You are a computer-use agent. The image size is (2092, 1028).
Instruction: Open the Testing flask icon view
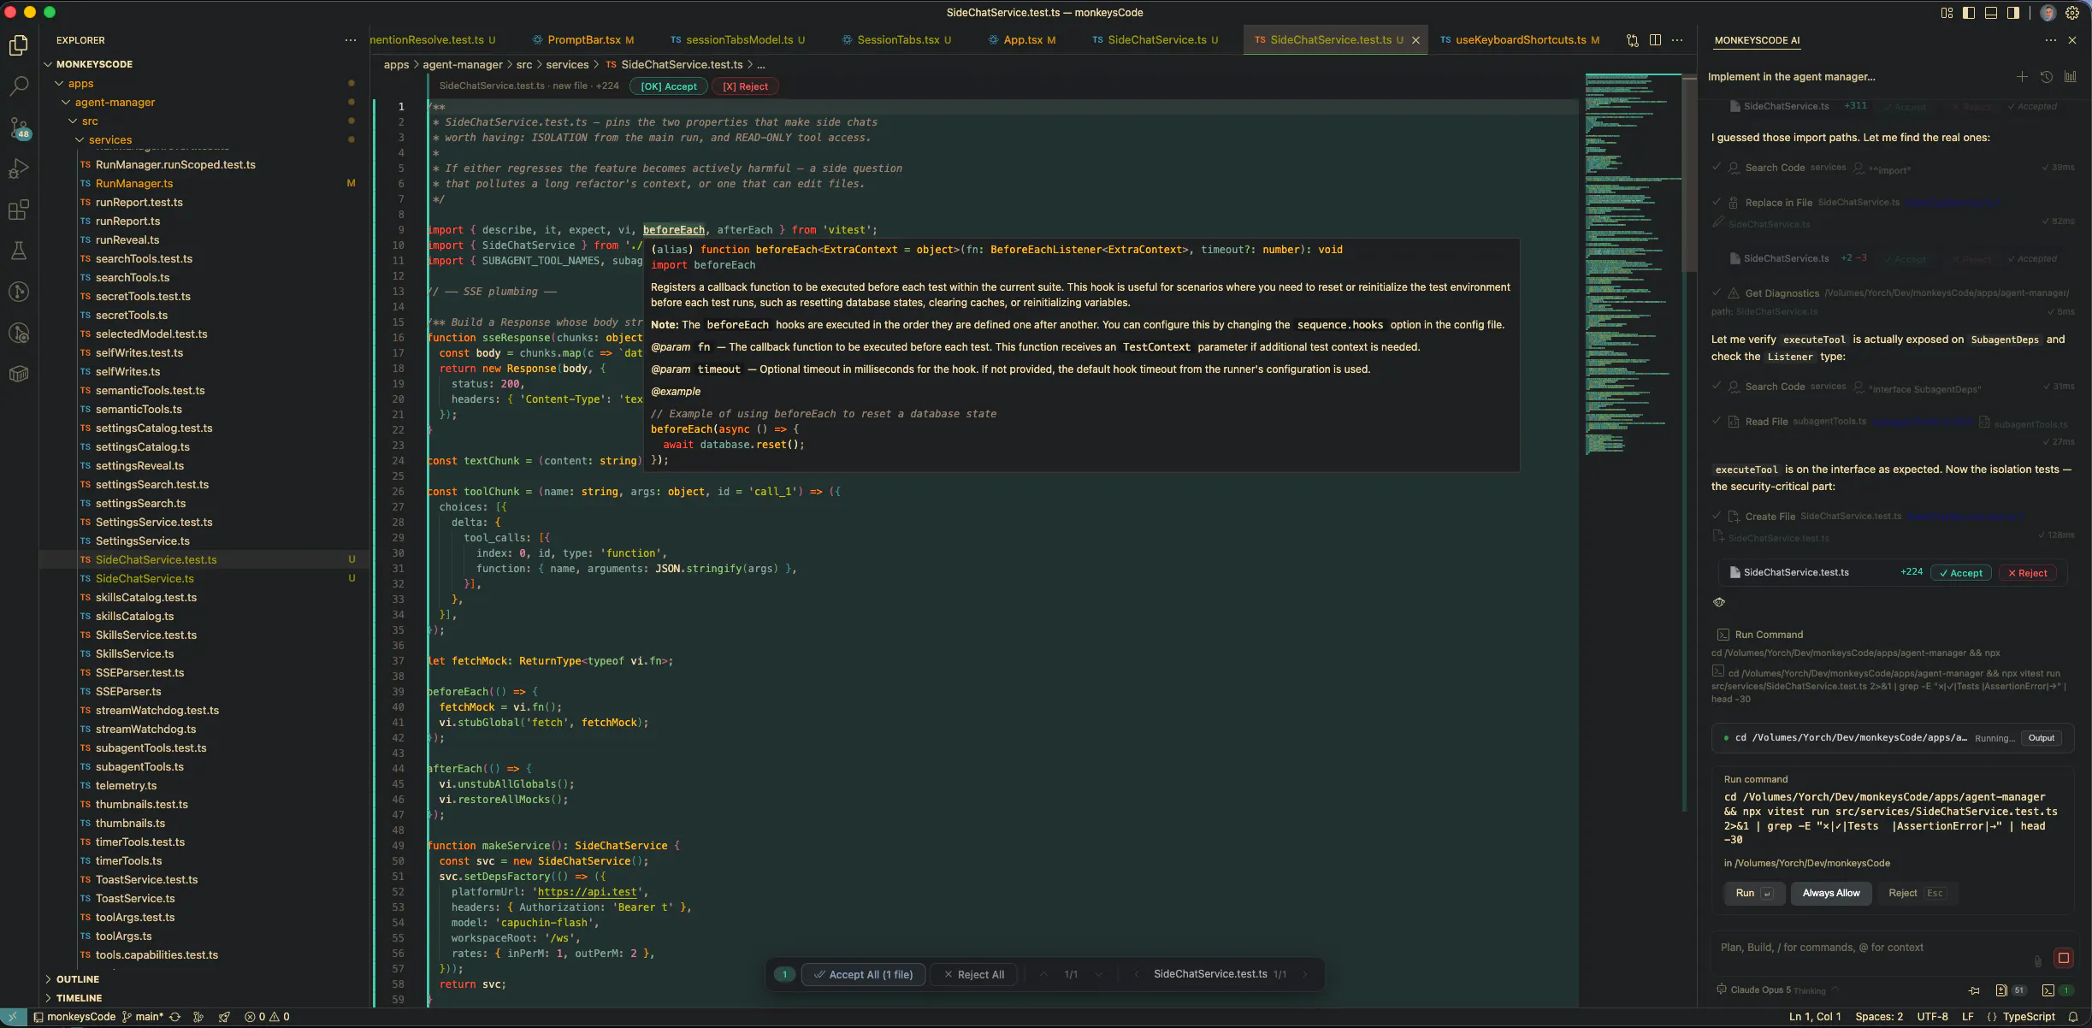point(18,251)
